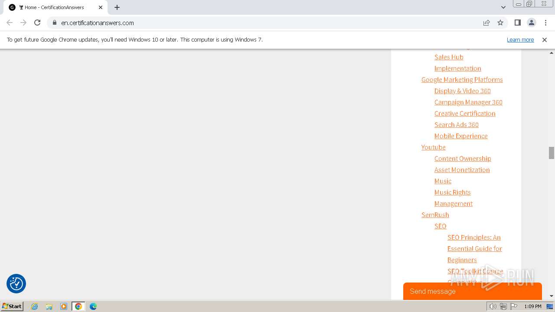Viewport: 555px width, 312px height.
Task: Select the Chrome taskbar icon
Action: tap(78, 306)
